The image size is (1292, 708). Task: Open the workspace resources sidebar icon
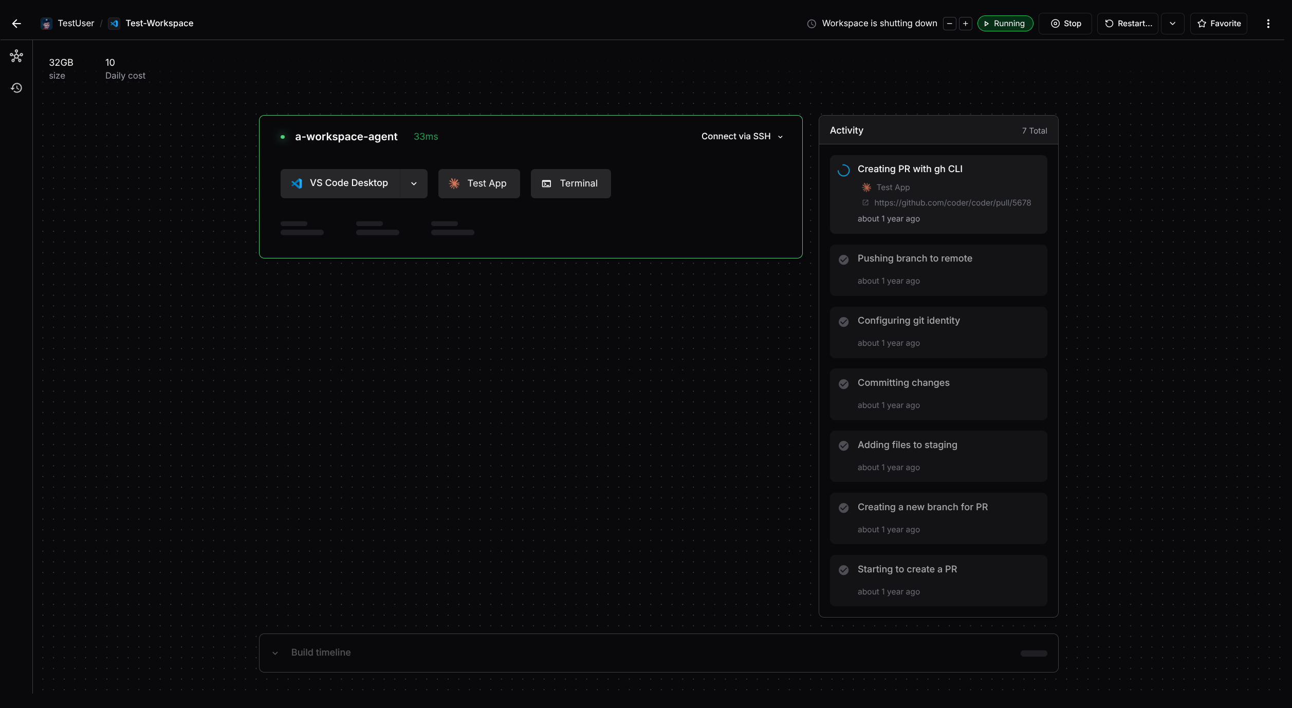[x=16, y=56]
